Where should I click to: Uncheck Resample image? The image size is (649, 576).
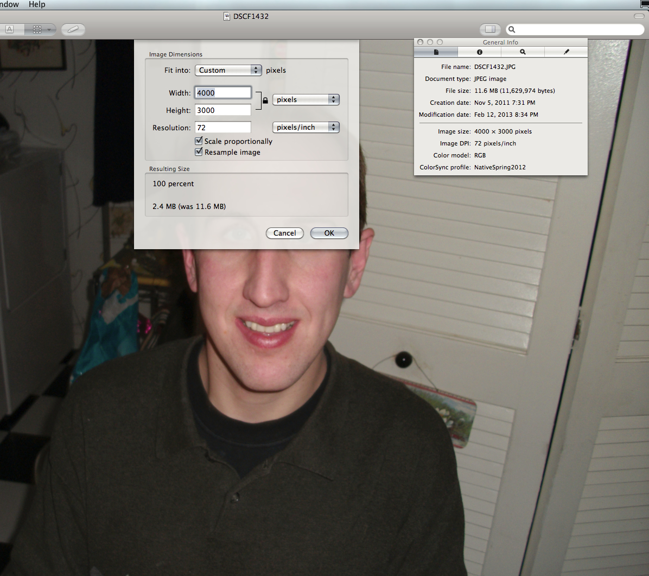pyautogui.click(x=199, y=151)
